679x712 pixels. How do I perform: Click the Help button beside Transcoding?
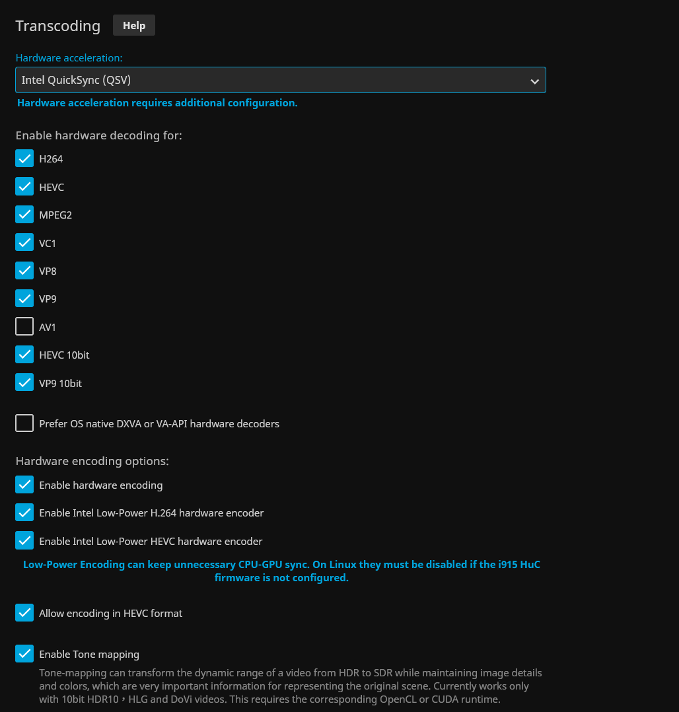[x=134, y=26]
